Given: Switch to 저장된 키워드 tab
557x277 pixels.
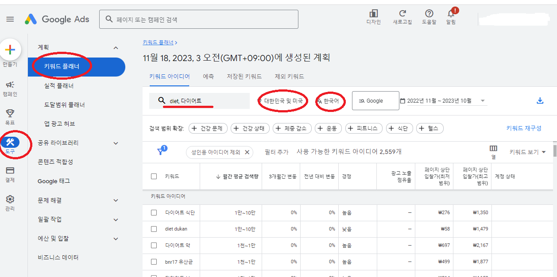Looking at the screenshot, I should click(x=244, y=77).
